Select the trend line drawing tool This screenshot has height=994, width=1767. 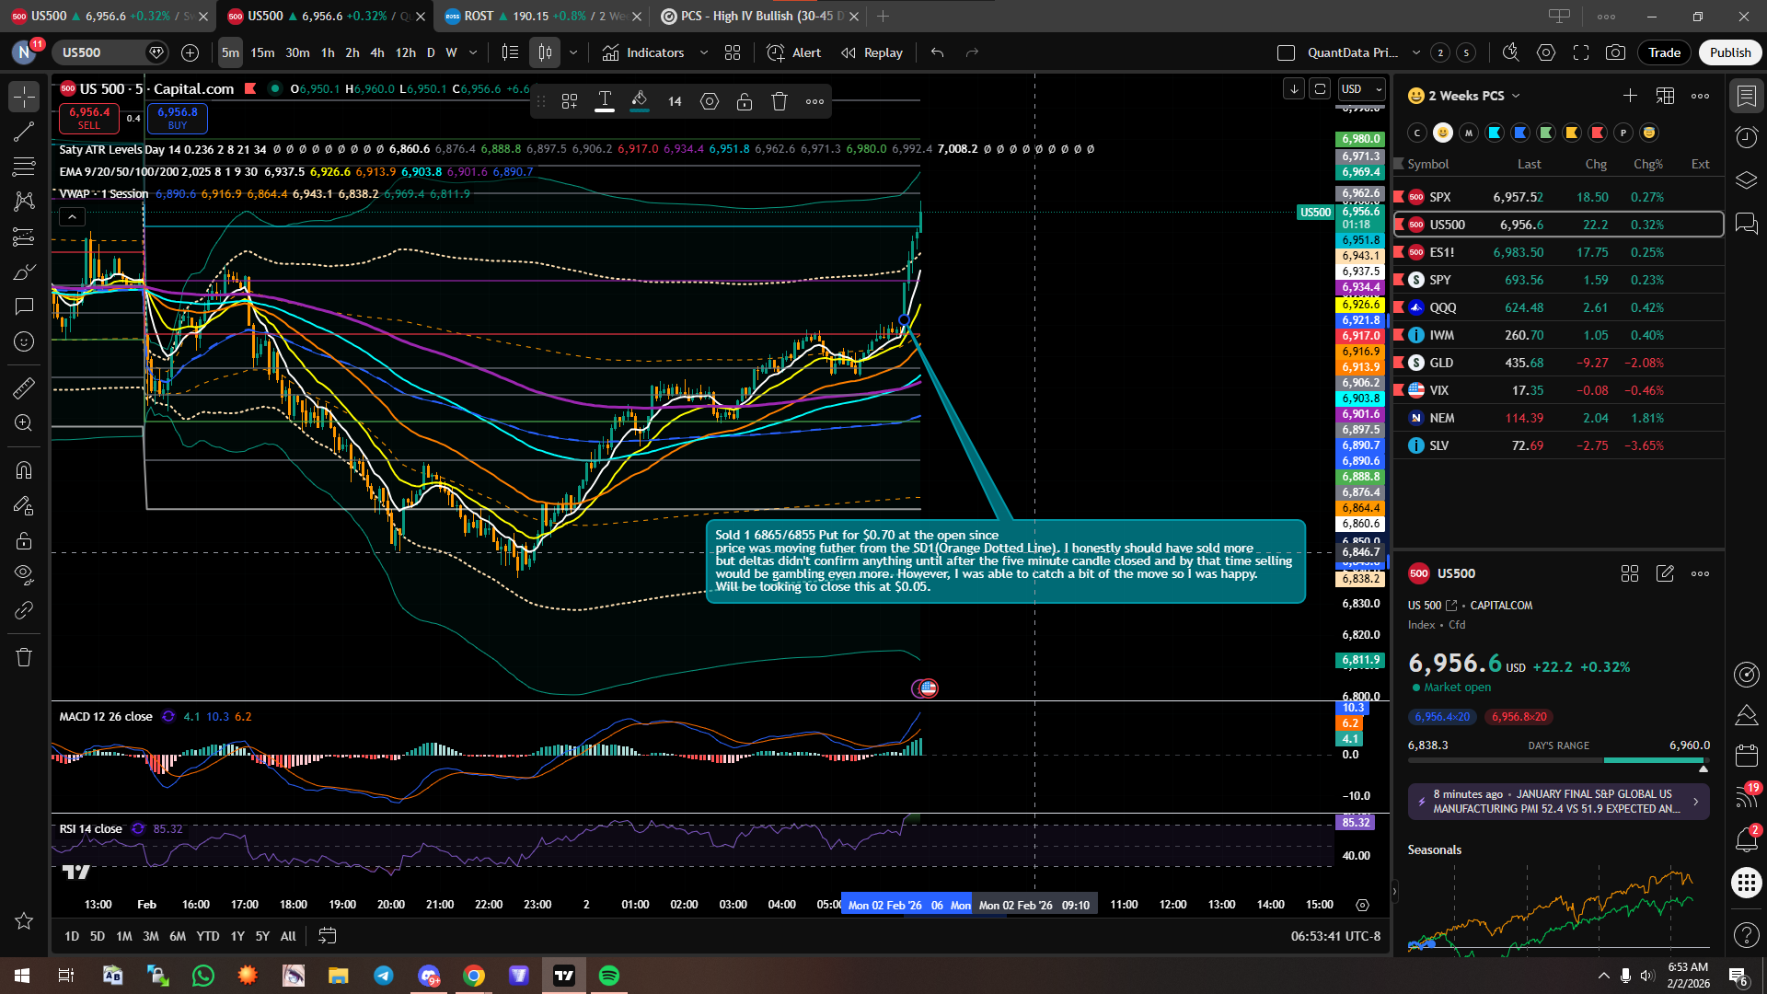[24, 132]
